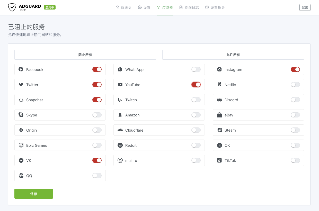Click the Cloudflare cloud icon
The image size is (319, 211).
(120, 130)
